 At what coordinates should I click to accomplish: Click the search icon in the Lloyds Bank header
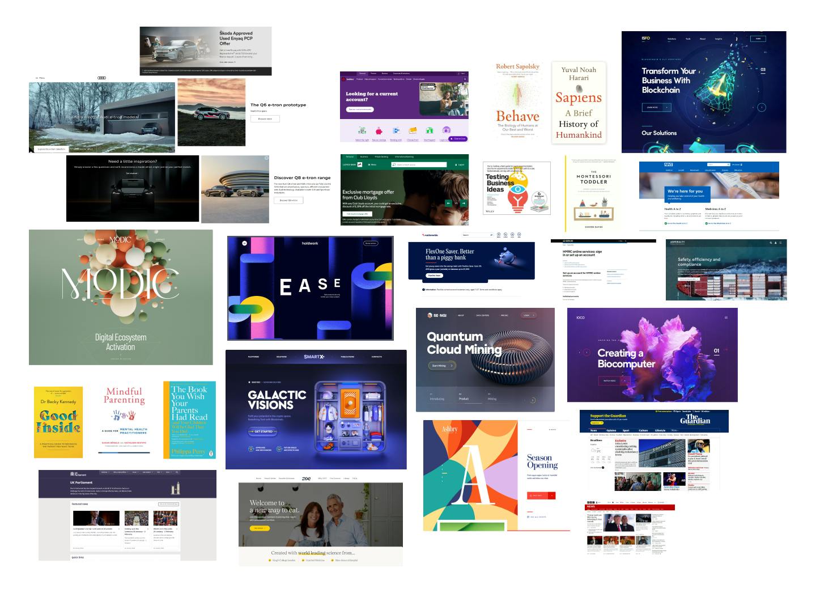point(394,164)
